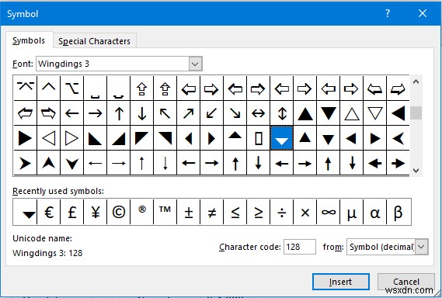The height and width of the screenshot is (298, 442).
Task: Pick the multiplication sign
Action: tap(305, 212)
